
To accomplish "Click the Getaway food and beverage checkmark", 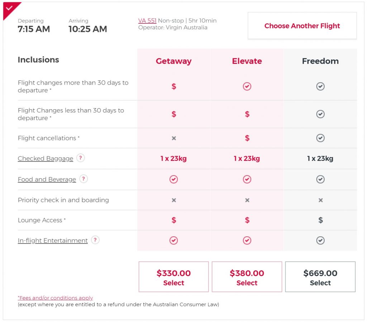I will coord(173,179).
